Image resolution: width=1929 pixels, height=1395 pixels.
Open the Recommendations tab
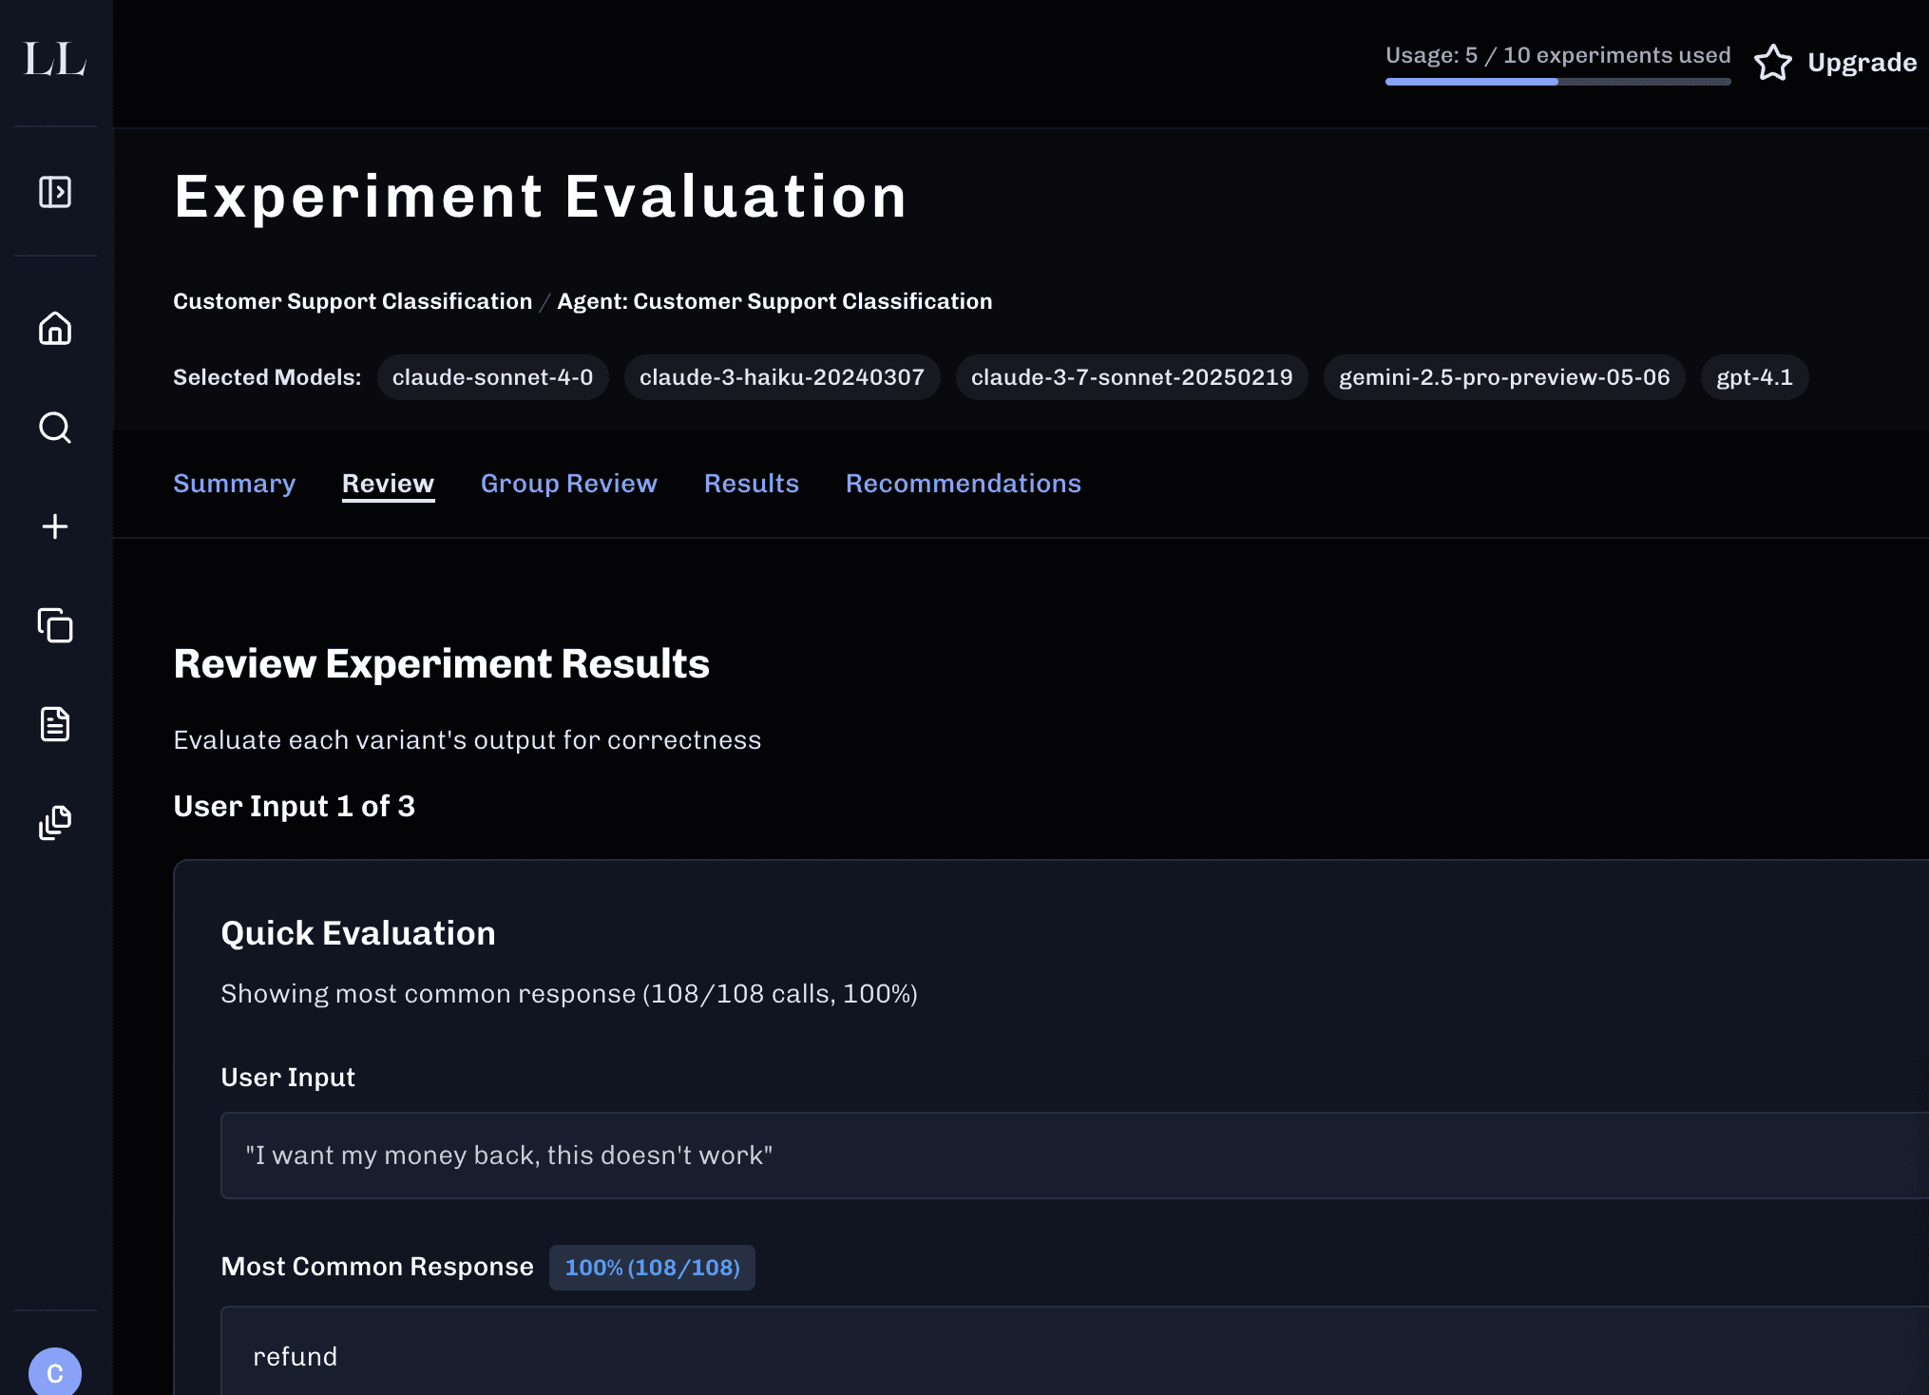(963, 484)
